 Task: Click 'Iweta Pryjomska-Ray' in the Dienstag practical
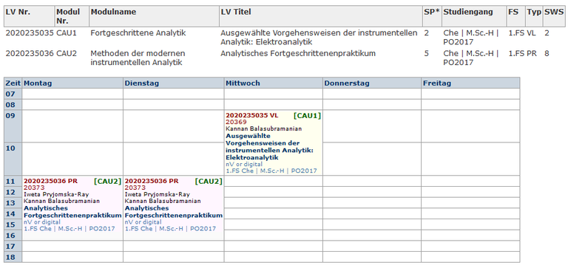coord(158,194)
